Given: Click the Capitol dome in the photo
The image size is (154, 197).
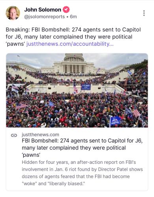Looking at the screenshot, I should coord(74,58).
